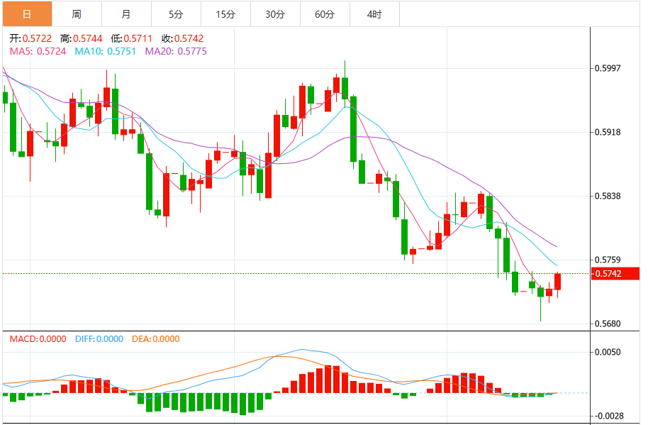
Task: Click the latest red candlestick on the right
Action: (x=558, y=282)
